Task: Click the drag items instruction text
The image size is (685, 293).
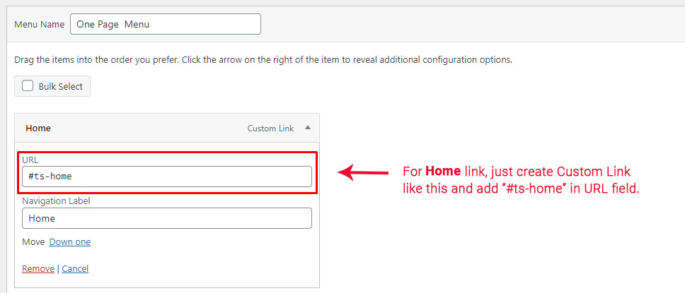Action: click(263, 59)
